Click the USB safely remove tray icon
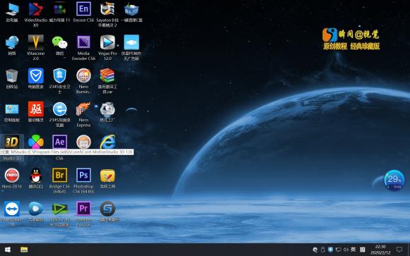This screenshot has width=410, height=256. click(322, 250)
